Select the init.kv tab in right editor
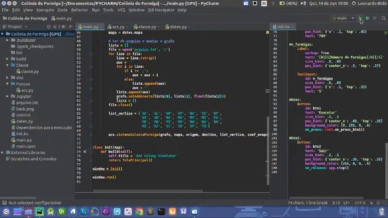 point(283,27)
